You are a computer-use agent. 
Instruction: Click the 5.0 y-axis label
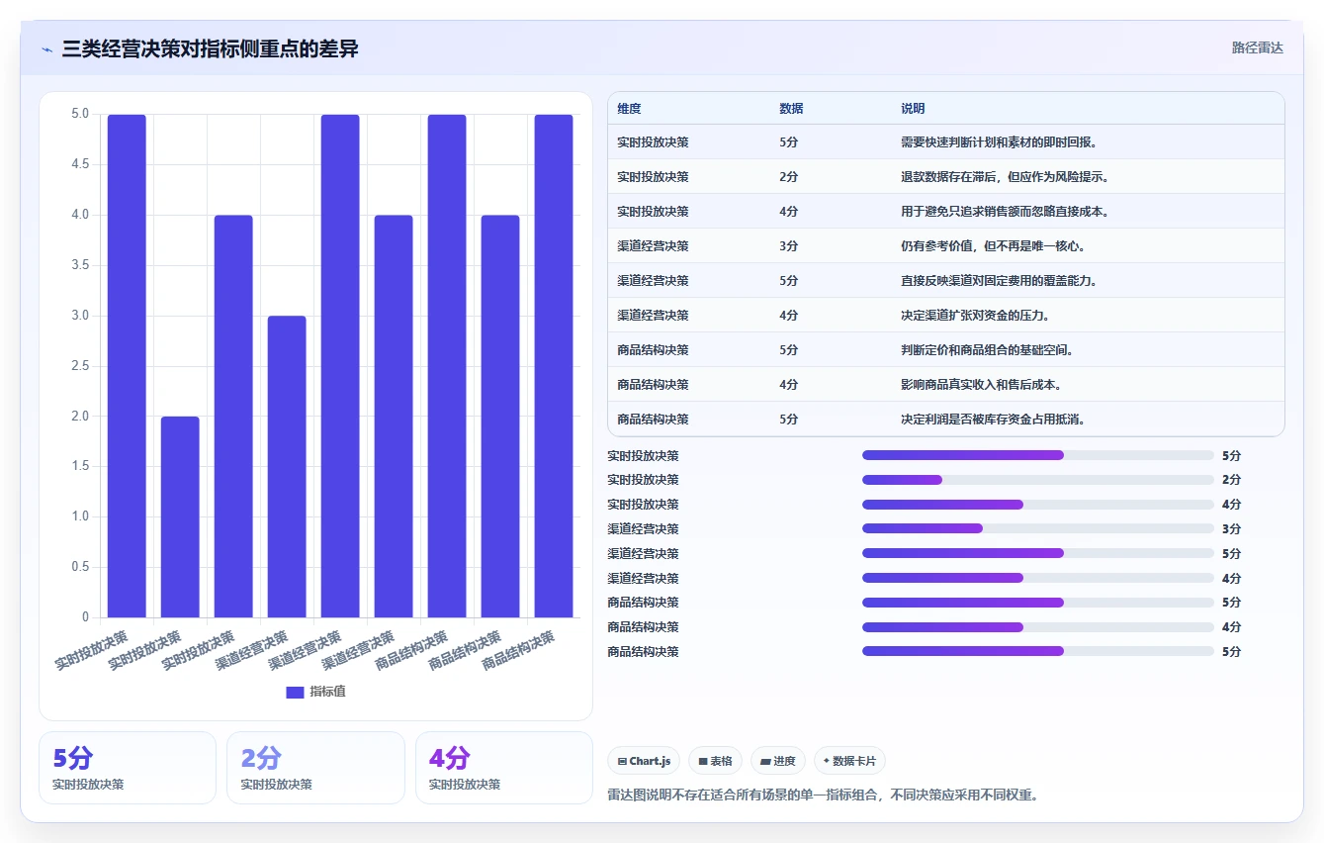80,114
